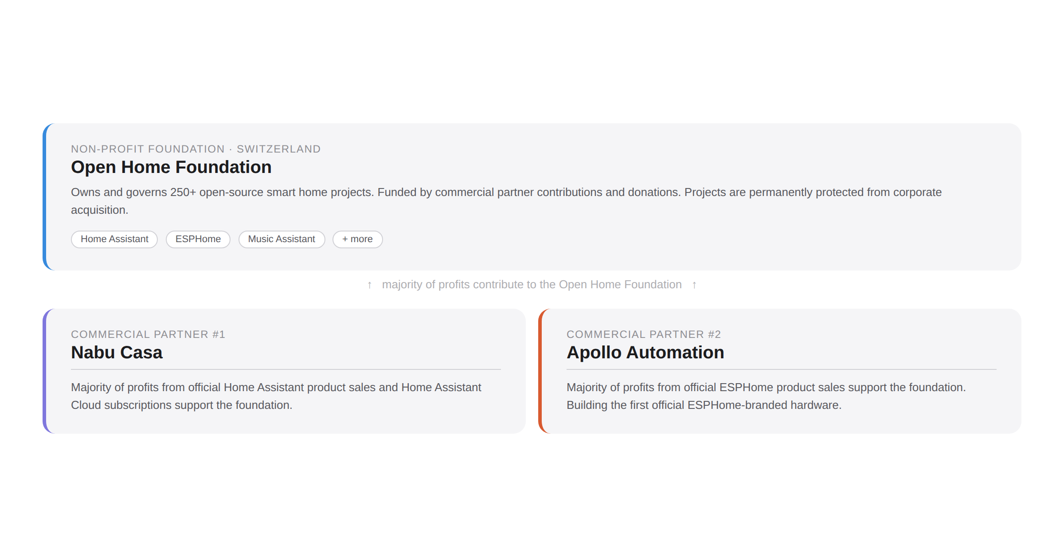1064x557 pixels.
Task: Open the Open Home Foundation heading link
Action: [x=171, y=168]
